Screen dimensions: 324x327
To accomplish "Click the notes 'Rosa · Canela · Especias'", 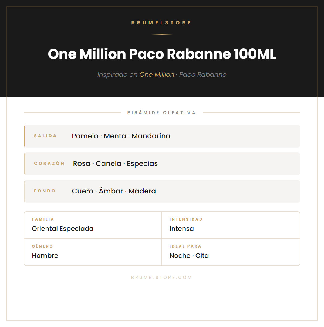I will [x=115, y=164].
